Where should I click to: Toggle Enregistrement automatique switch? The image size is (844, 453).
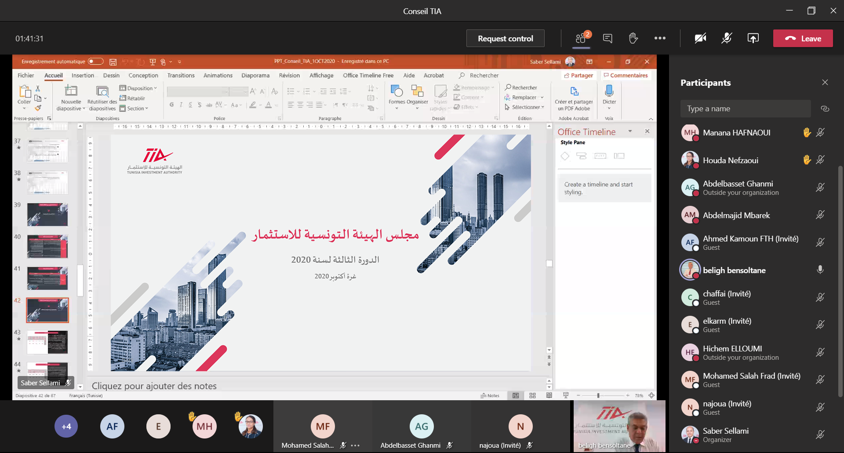click(96, 62)
